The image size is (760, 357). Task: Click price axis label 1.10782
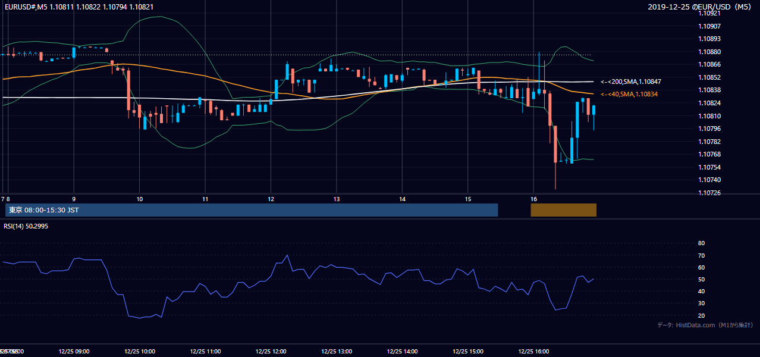[709, 142]
